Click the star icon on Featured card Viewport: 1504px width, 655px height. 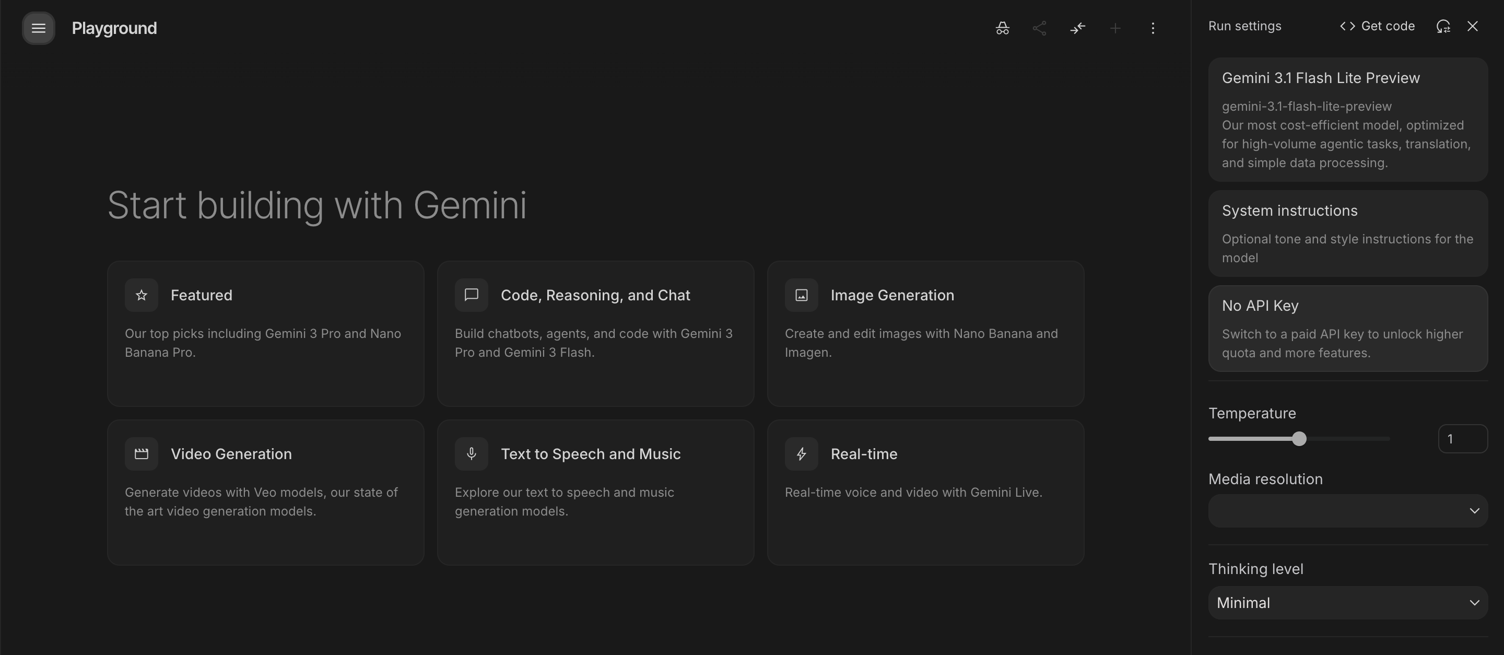[142, 296]
